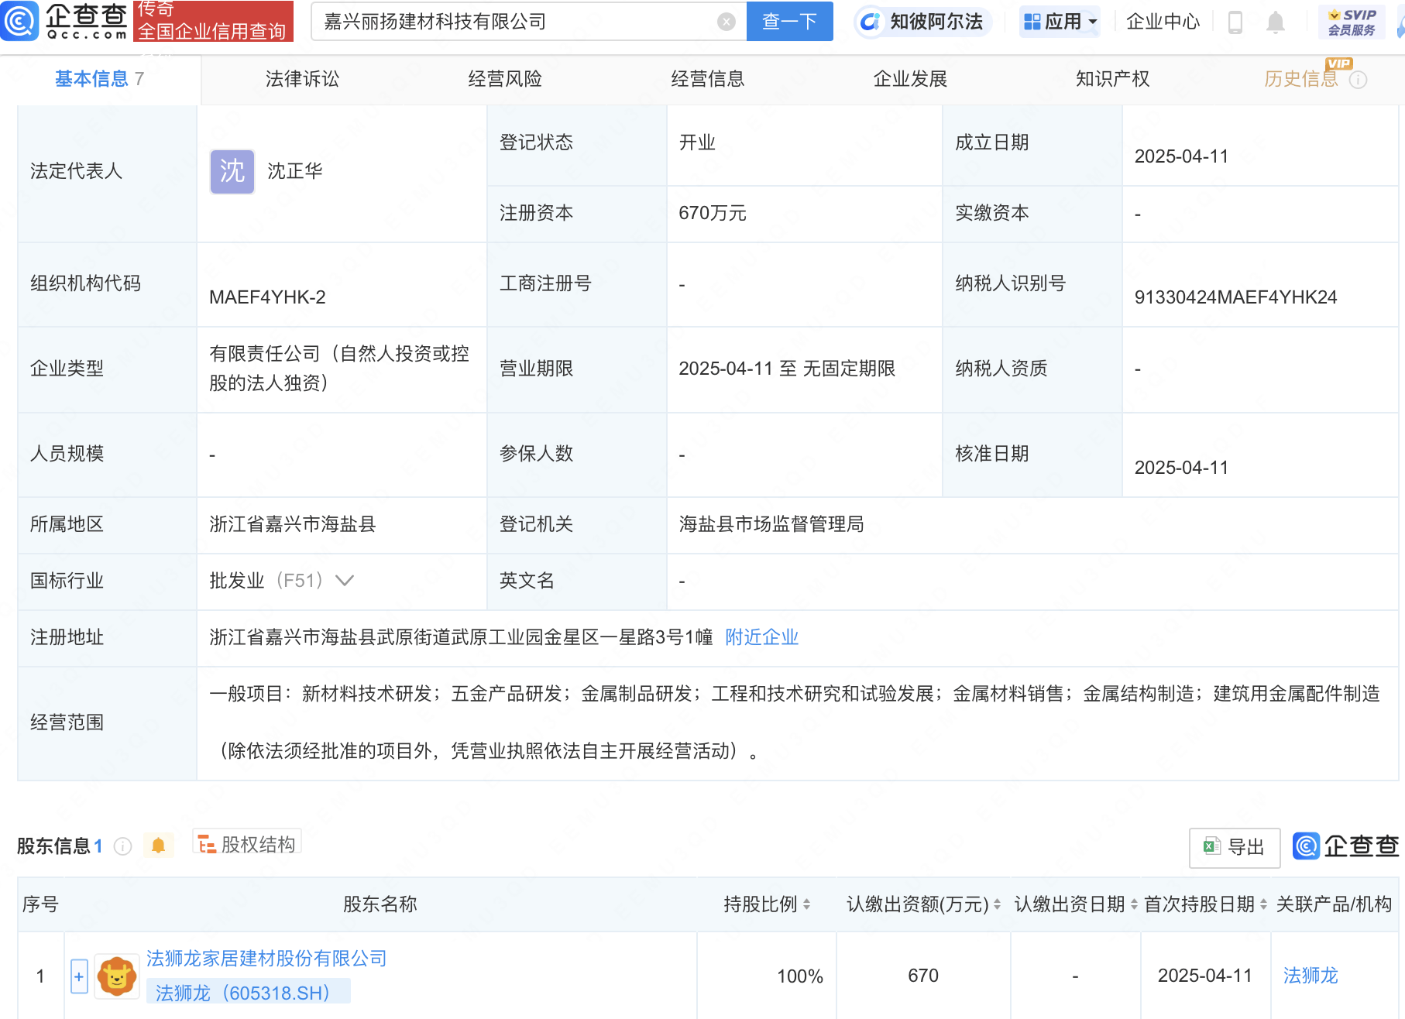Click the info icon beside 历史信息
Viewport: 1405px width, 1019px height.
1358,80
